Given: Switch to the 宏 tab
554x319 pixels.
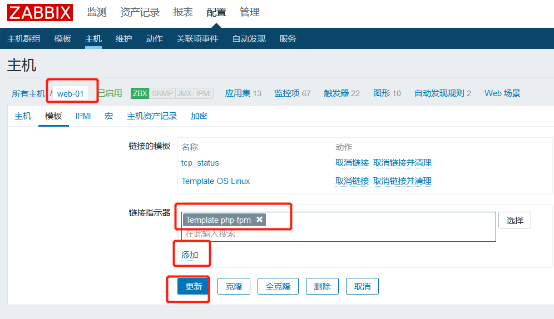Looking at the screenshot, I should pos(109,116).
